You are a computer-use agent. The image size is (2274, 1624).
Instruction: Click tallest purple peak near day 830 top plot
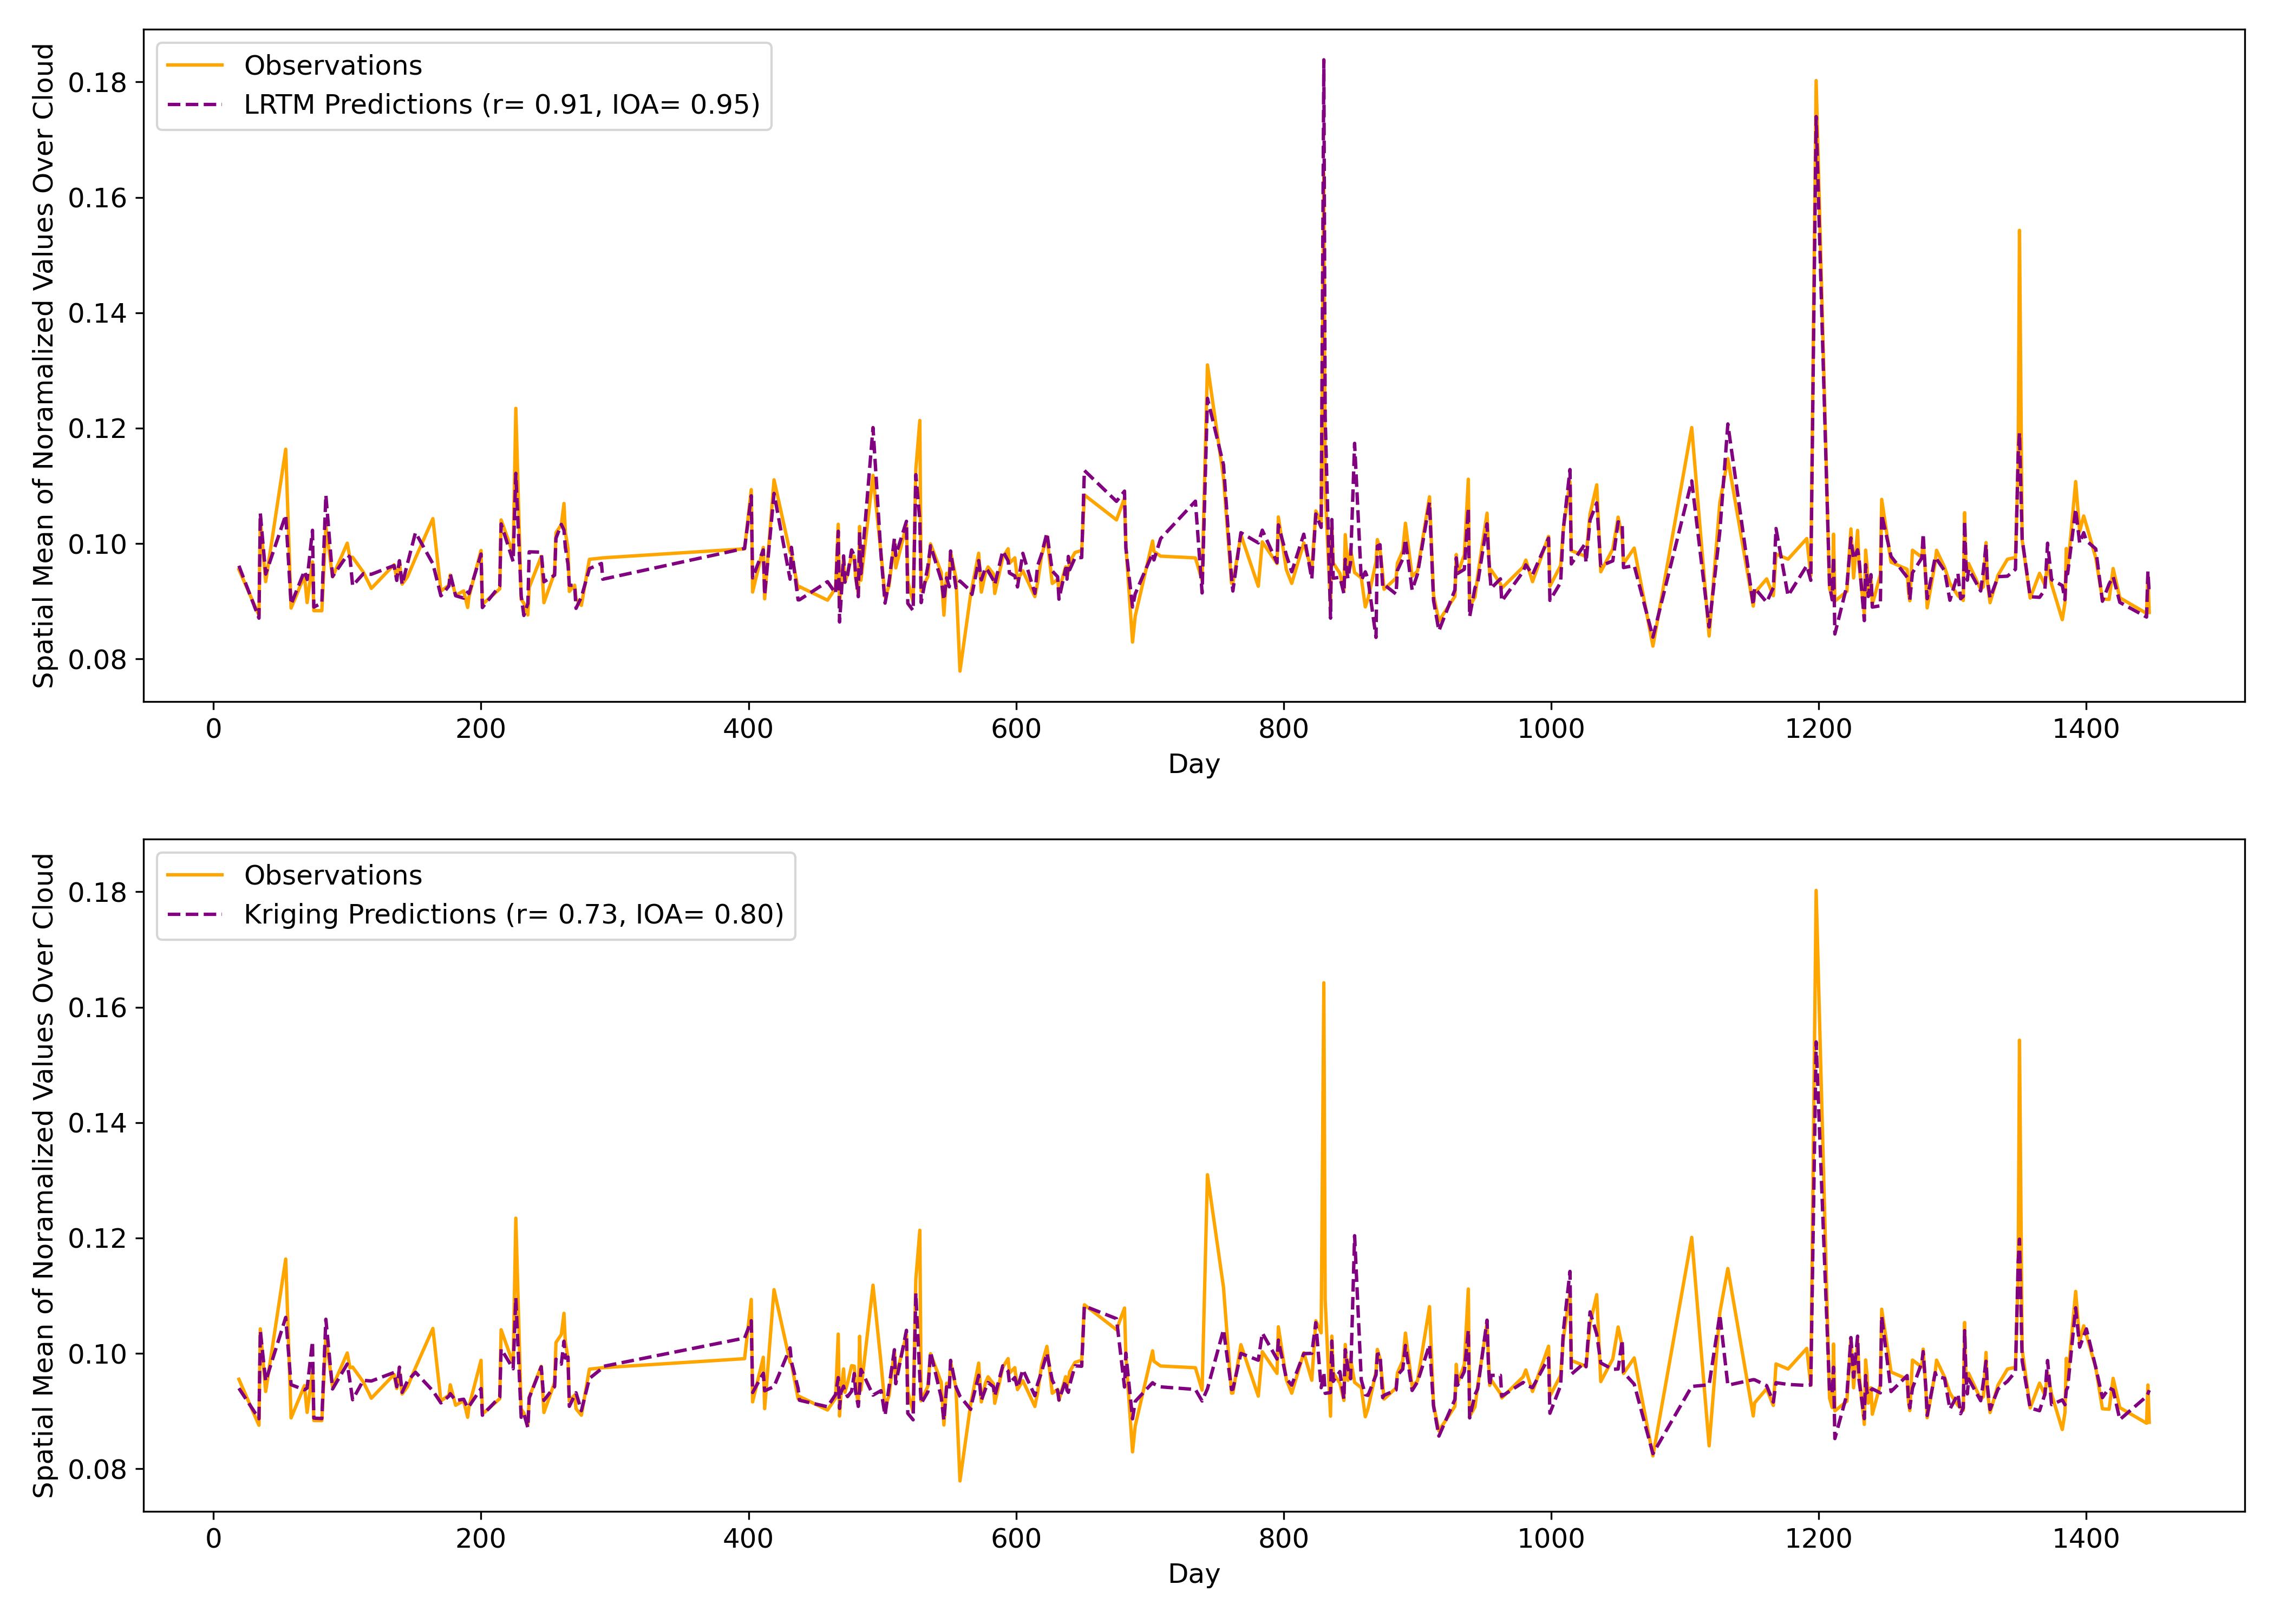1323,62
